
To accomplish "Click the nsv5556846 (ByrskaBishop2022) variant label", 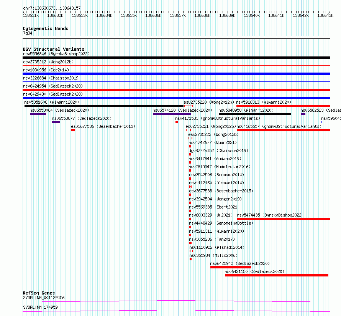I will point(56,54).
